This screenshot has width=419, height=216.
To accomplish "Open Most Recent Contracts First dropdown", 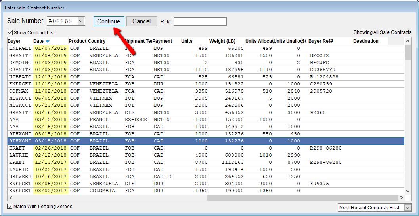I will pyautogui.click(x=375, y=207).
